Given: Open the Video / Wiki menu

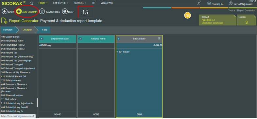Looking at the screenshot, I should 107,3.
